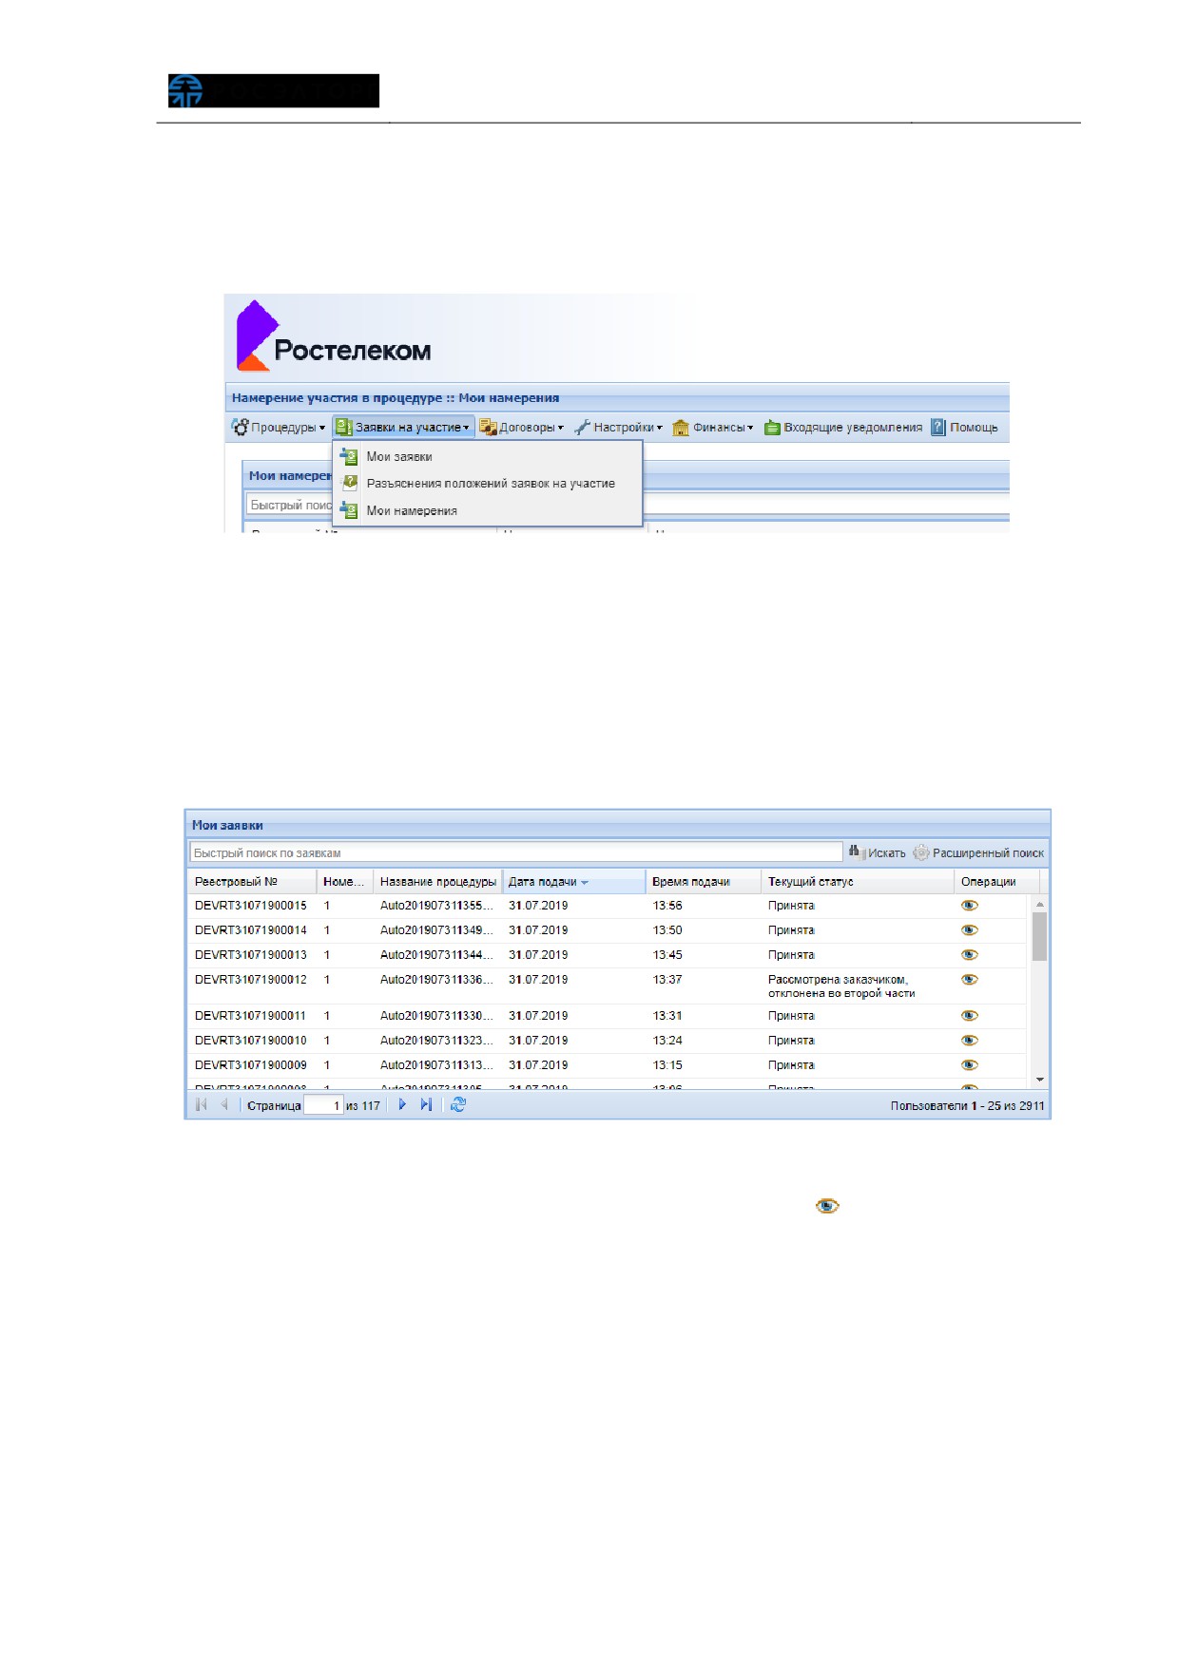This screenshot has width=1178, height=1665.
Task: Click the Мои заявки menu item icon
Action: click(x=349, y=457)
